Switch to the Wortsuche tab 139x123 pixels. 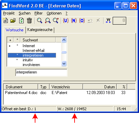click(x=15, y=30)
